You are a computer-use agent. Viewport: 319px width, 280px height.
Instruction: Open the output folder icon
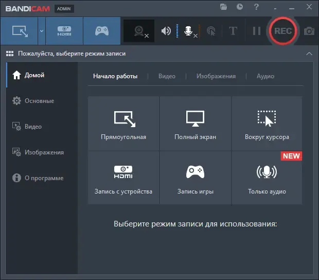tap(223, 7)
